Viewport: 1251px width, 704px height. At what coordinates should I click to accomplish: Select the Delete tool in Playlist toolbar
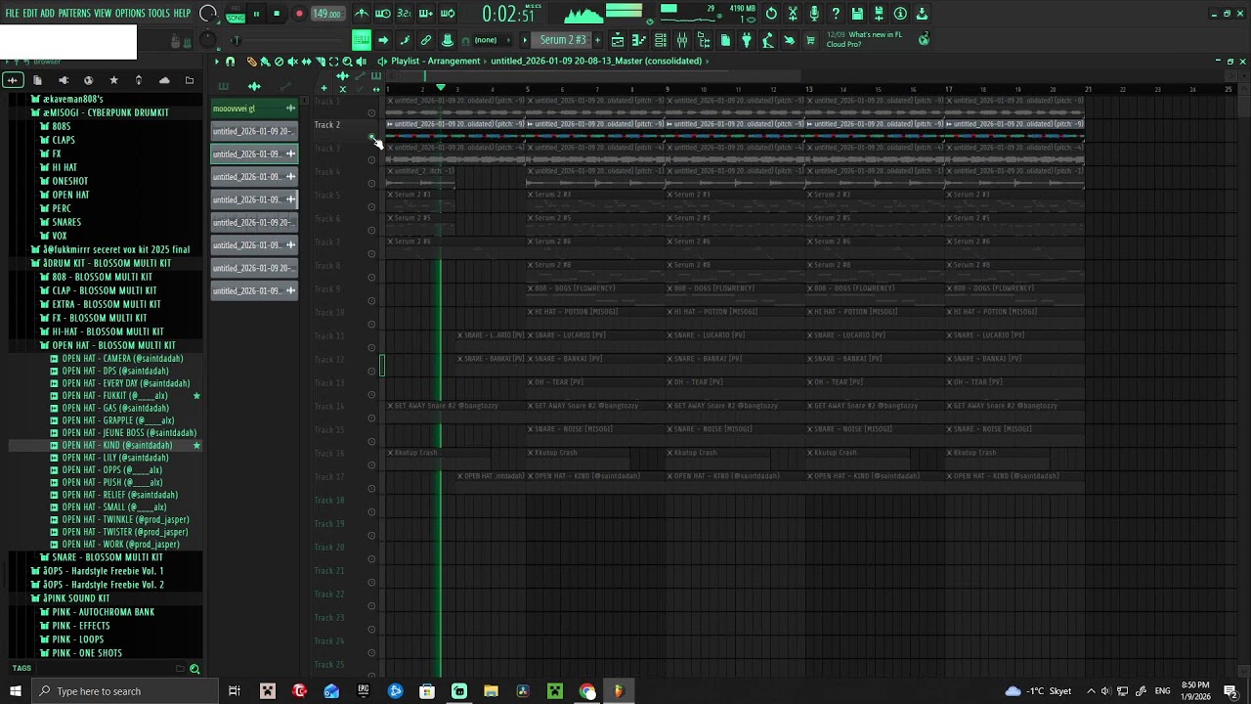[x=279, y=61]
